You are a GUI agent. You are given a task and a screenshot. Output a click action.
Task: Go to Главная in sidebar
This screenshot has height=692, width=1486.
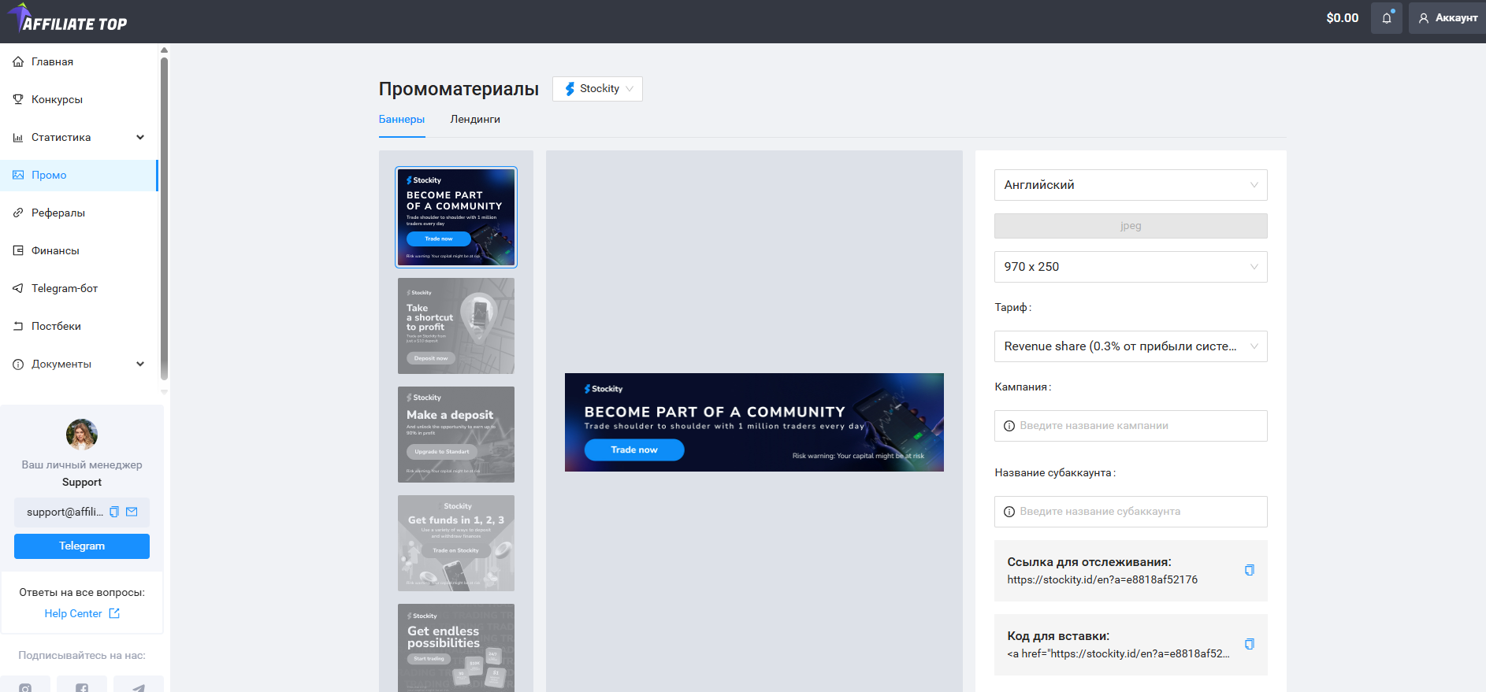79,61
